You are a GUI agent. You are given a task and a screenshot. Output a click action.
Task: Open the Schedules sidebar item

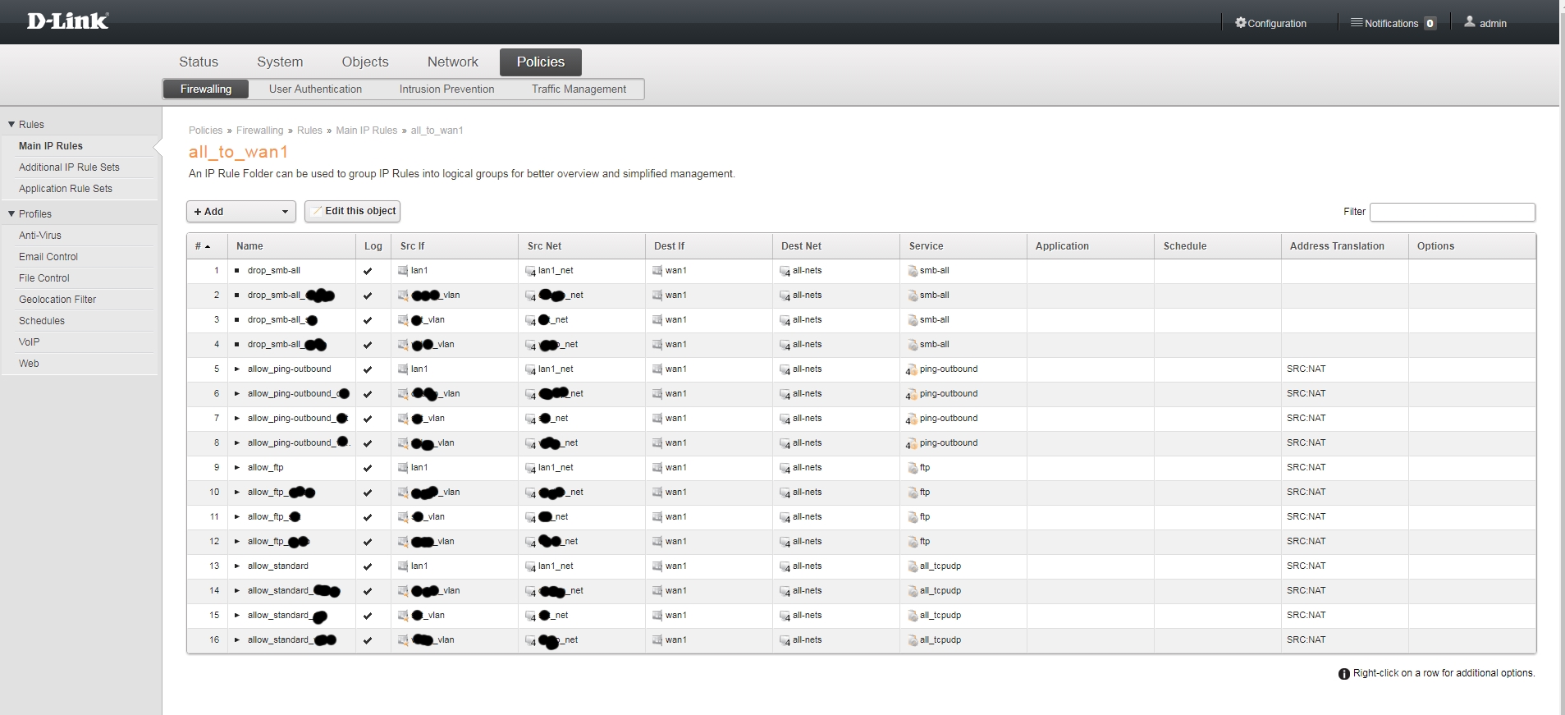[x=42, y=321]
